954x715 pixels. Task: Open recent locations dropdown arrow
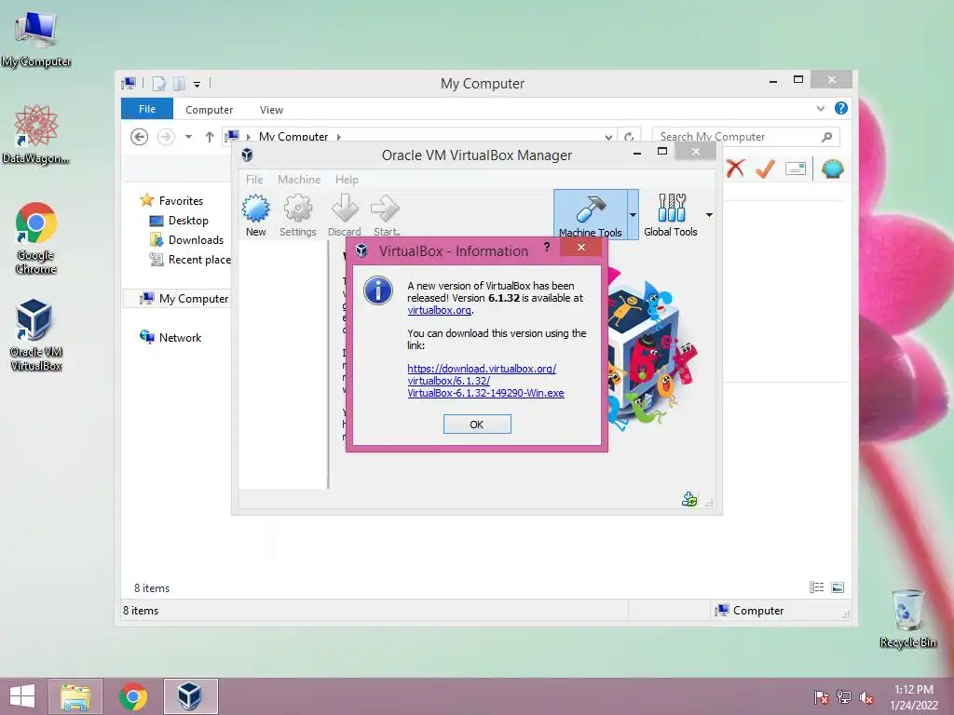coord(188,137)
